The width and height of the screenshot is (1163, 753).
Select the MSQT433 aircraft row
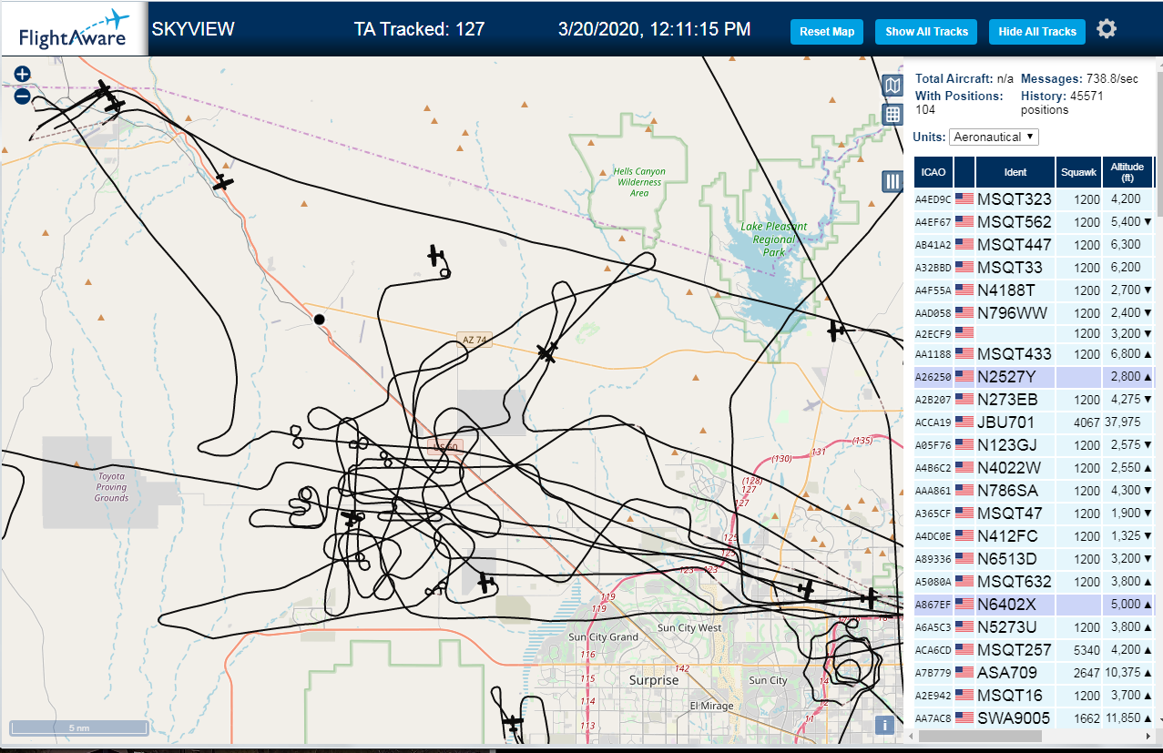tap(1035, 354)
